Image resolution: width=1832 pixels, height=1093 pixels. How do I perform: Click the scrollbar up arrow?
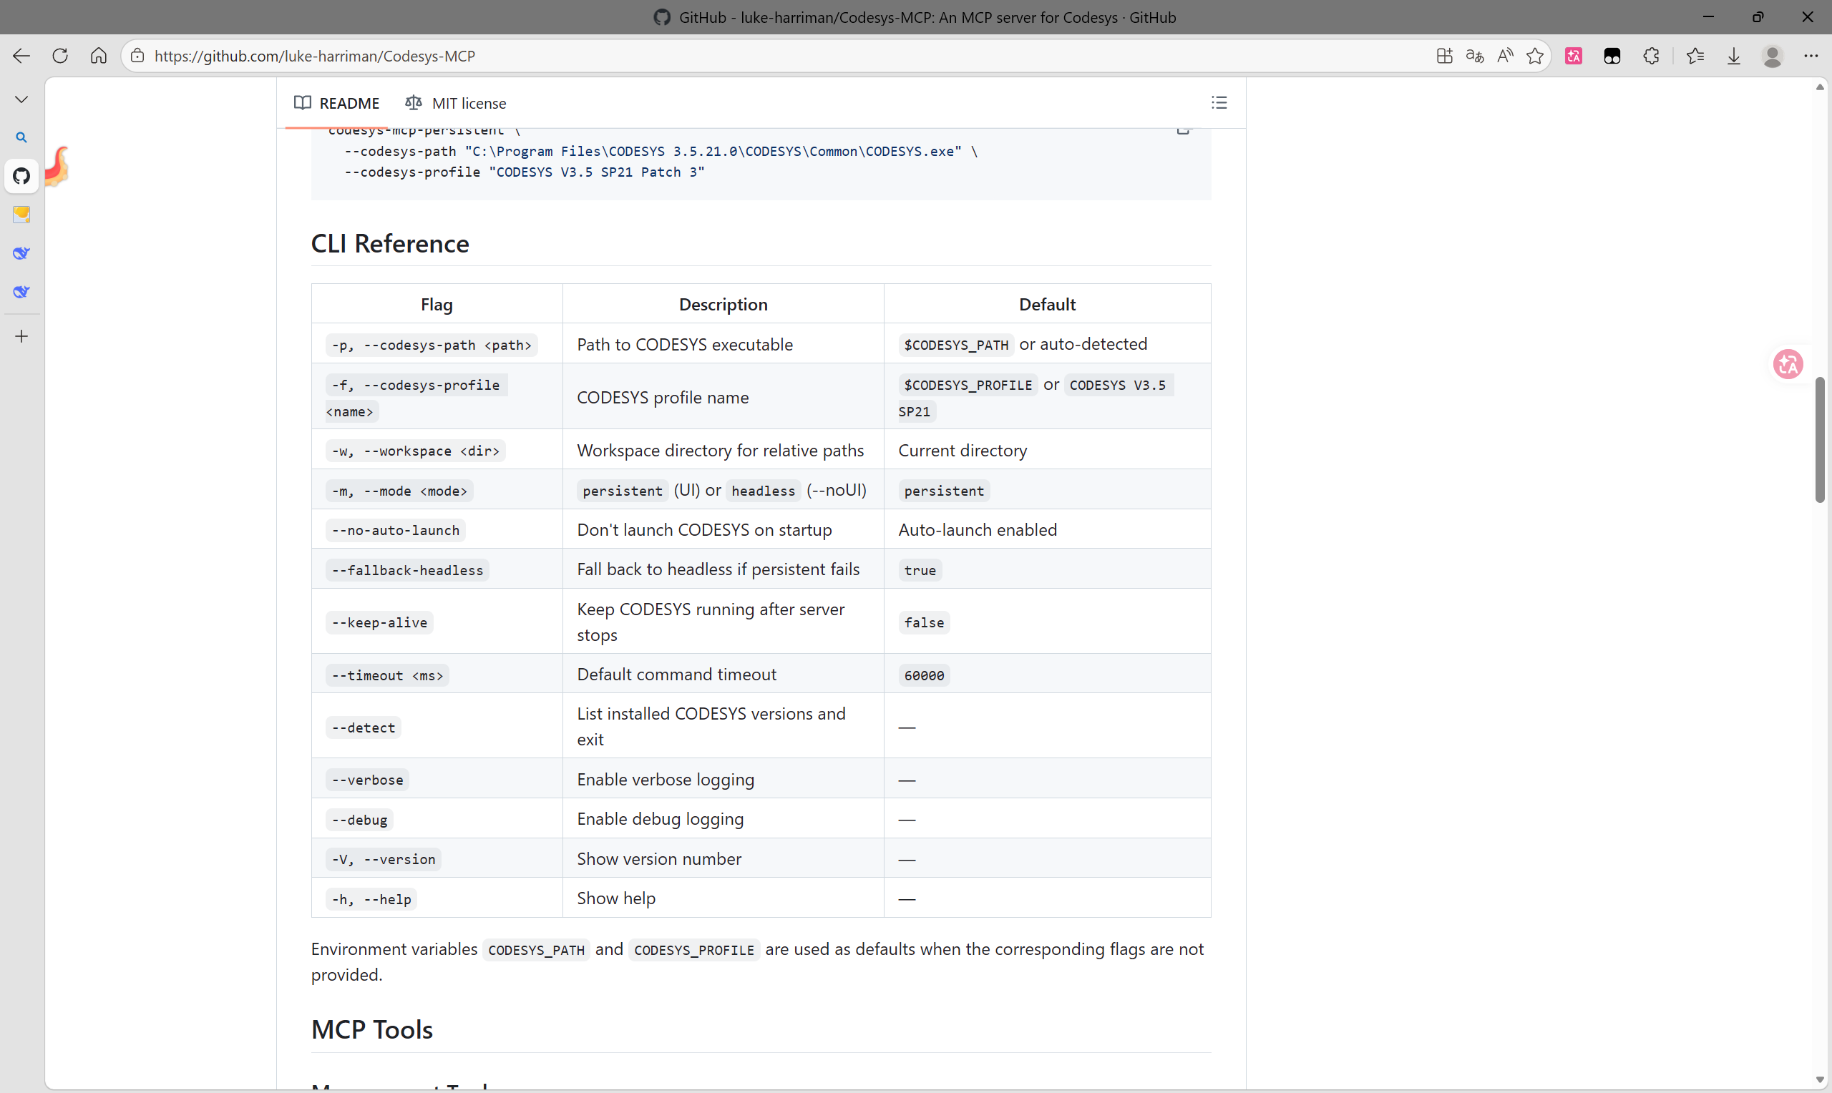(1820, 88)
